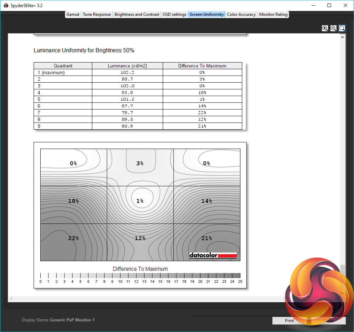Viewport: 354px width, 332px height.
Task: Click the Spyder5Elite app icon in title bar
Action: coord(6,5)
